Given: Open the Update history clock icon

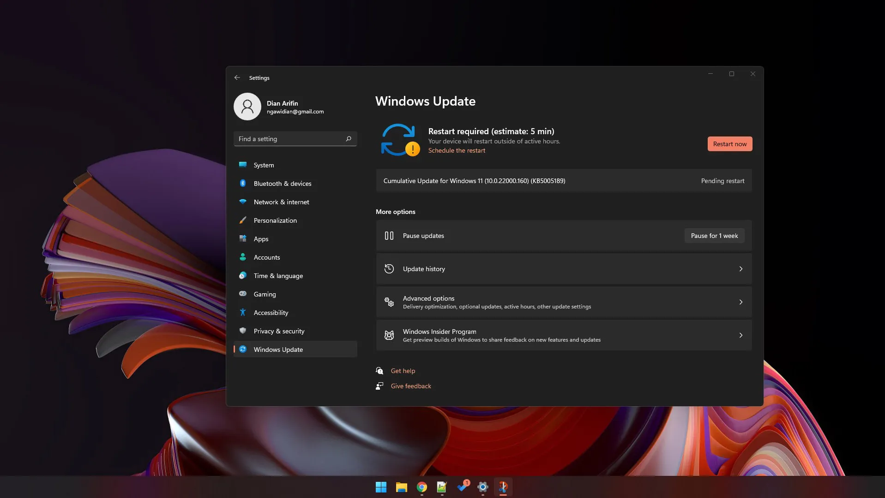Looking at the screenshot, I should pyautogui.click(x=389, y=269).
